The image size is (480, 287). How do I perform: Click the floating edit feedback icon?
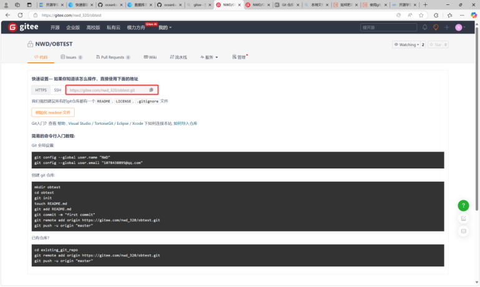pos(463,218)
